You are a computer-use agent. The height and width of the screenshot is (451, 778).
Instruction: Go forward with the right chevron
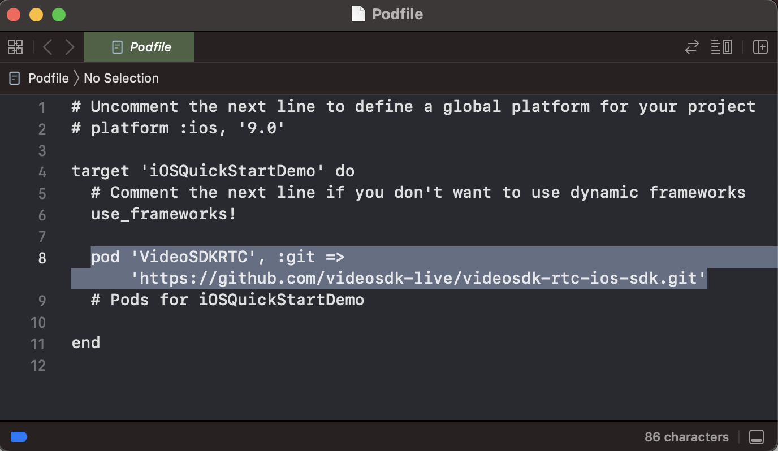pyautogui.click(x=70, y=47)
